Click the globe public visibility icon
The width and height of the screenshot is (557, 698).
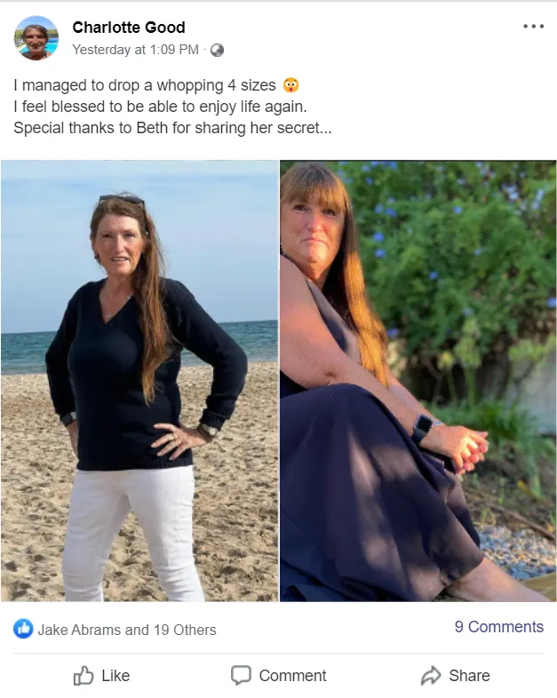pos(217,51)
